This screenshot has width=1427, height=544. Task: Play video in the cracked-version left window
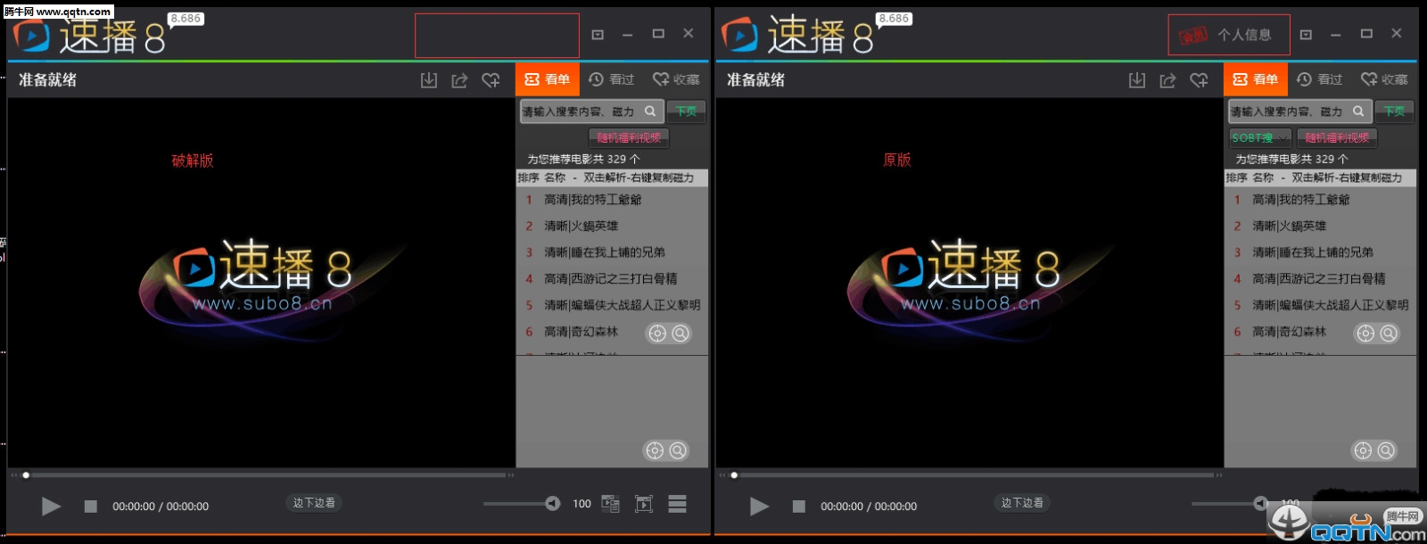coord(51,507)
